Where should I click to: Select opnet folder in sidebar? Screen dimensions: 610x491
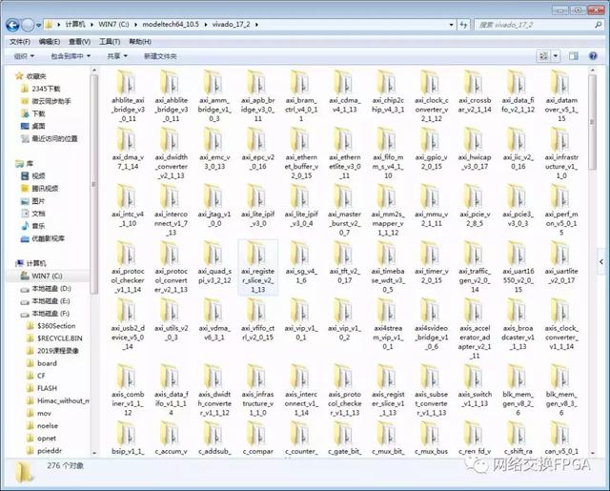pos(42,439)
